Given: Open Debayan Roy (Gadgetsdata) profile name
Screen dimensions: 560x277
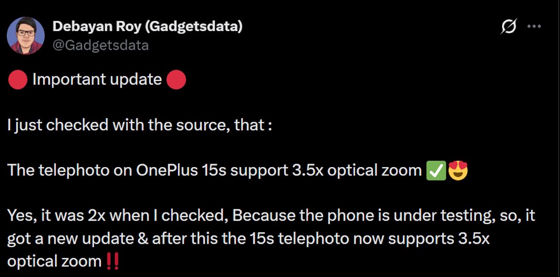Looking at the screenshot, I should coord(147,26).
